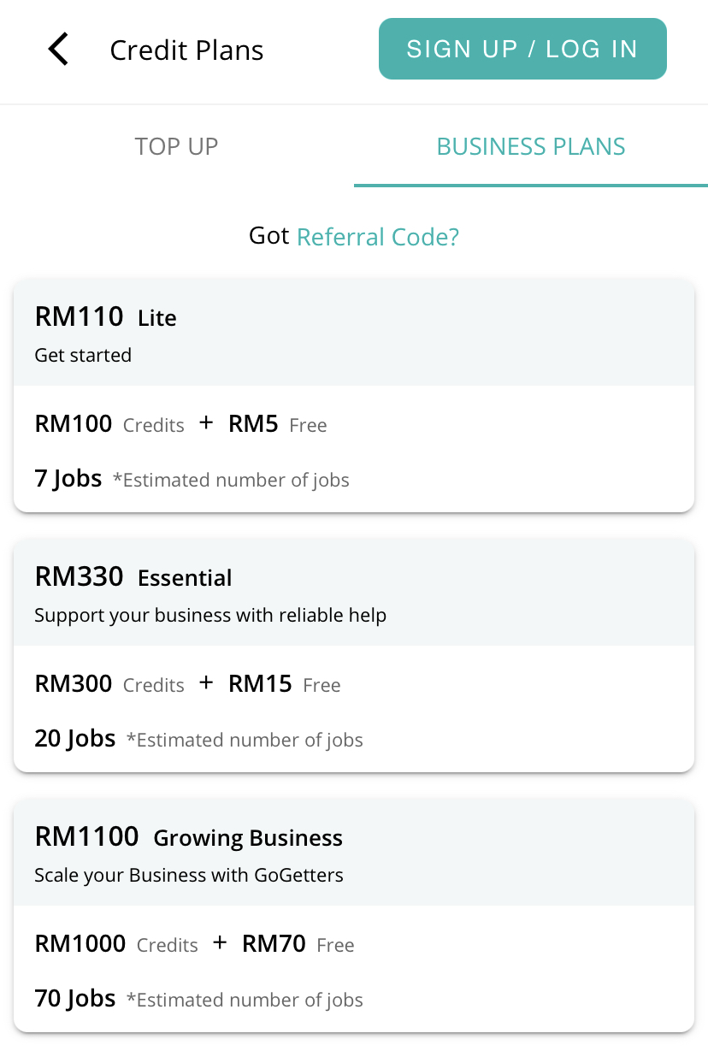Switch to the TOP UP tab
This screenshot has height=1051, width=708.
coord(176,146)
